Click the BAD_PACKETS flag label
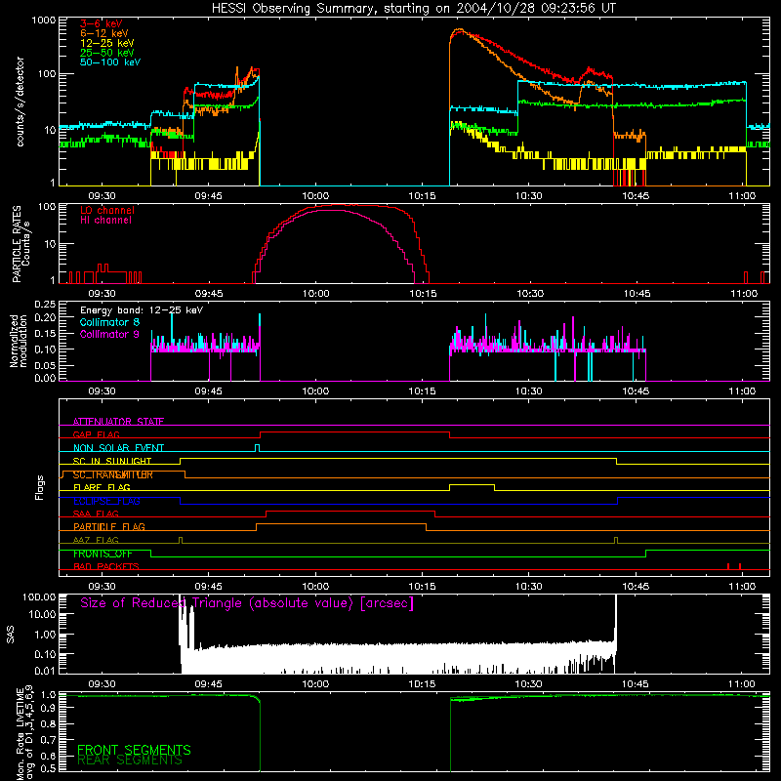 point(106,567)
